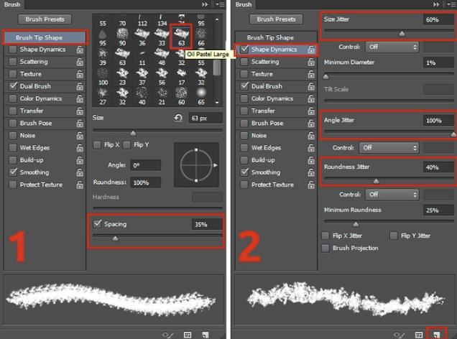Open Texture settings in right panel
Image resolution: width=457 pixels, height=339 pixels.
pyautogui.click(x=262, y=74)
